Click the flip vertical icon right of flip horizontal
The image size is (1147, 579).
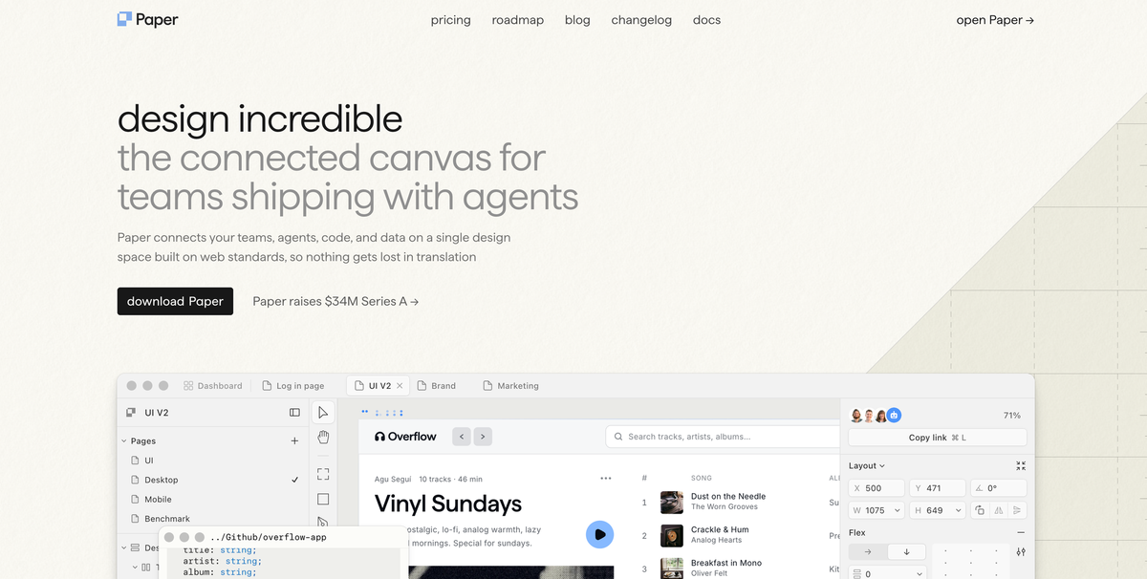click(x=1016, y=510)
